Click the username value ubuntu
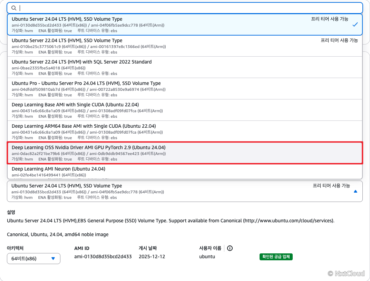Image resolution: width=370 pixels, height=281 pixels. coord(207,256)
